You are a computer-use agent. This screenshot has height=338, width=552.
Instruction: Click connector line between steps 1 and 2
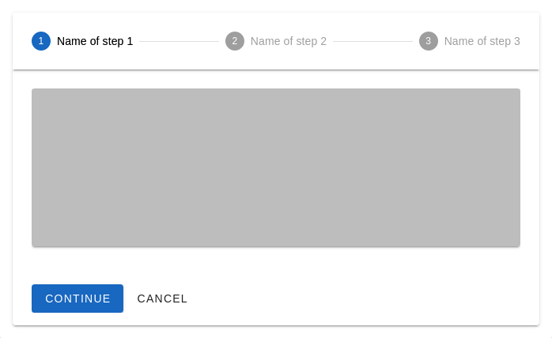point(180,41)
